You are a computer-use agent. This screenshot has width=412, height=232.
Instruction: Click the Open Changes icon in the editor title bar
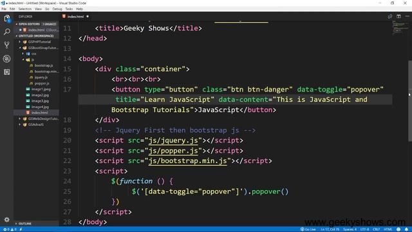click(x=390, y=17)
